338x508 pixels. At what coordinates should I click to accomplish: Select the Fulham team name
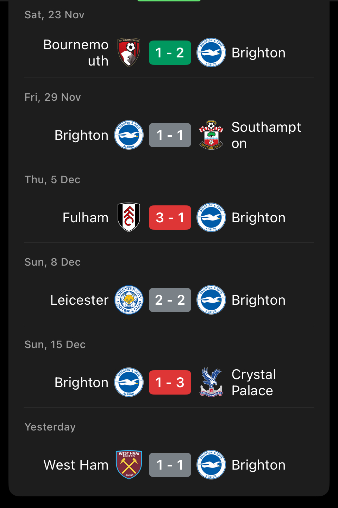tap(86, 218)
